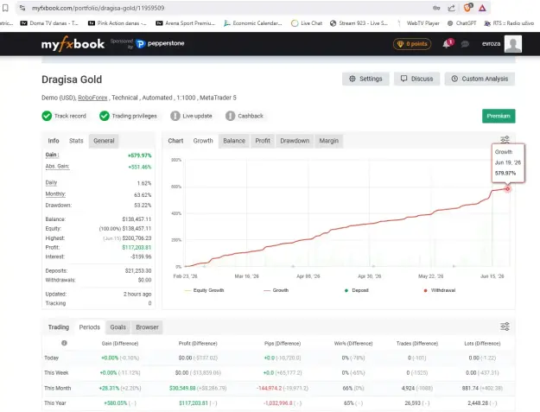Click the Daily label
This screenshot has width=540, height=412.
[x=51, y=183]
